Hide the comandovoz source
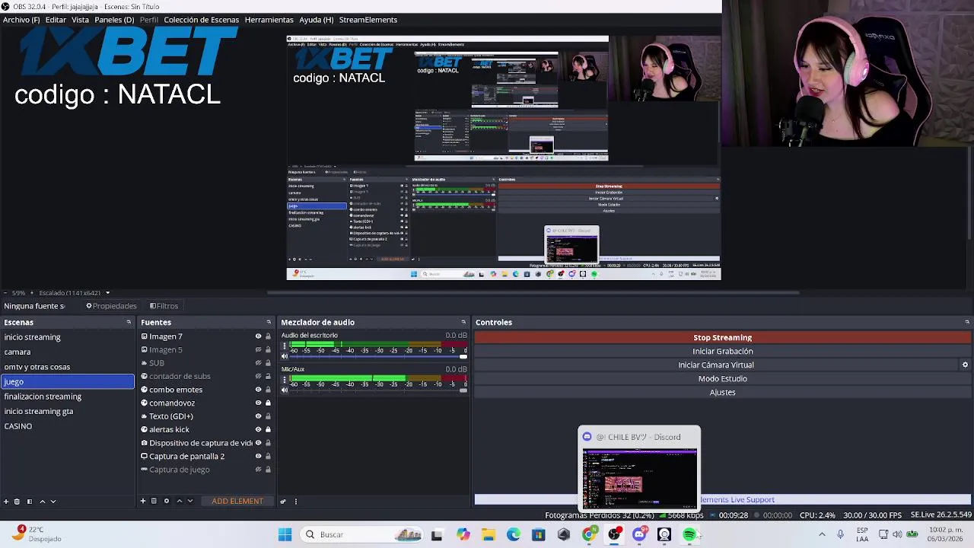 click(x=258, y=403)
